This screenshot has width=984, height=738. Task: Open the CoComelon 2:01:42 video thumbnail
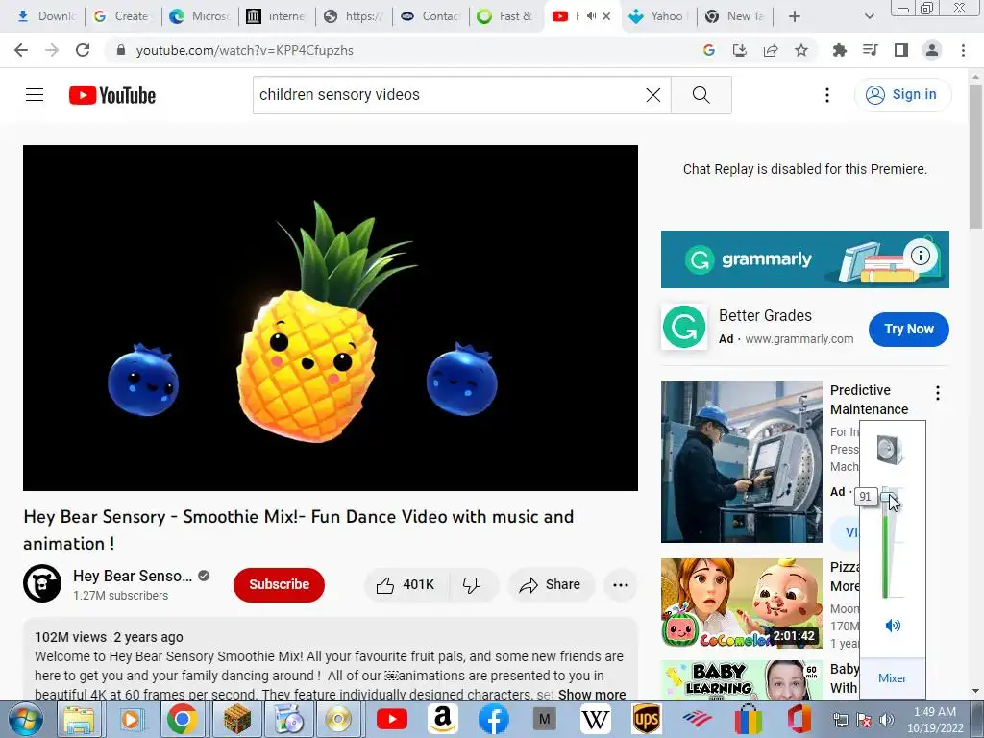click(742, 603)
